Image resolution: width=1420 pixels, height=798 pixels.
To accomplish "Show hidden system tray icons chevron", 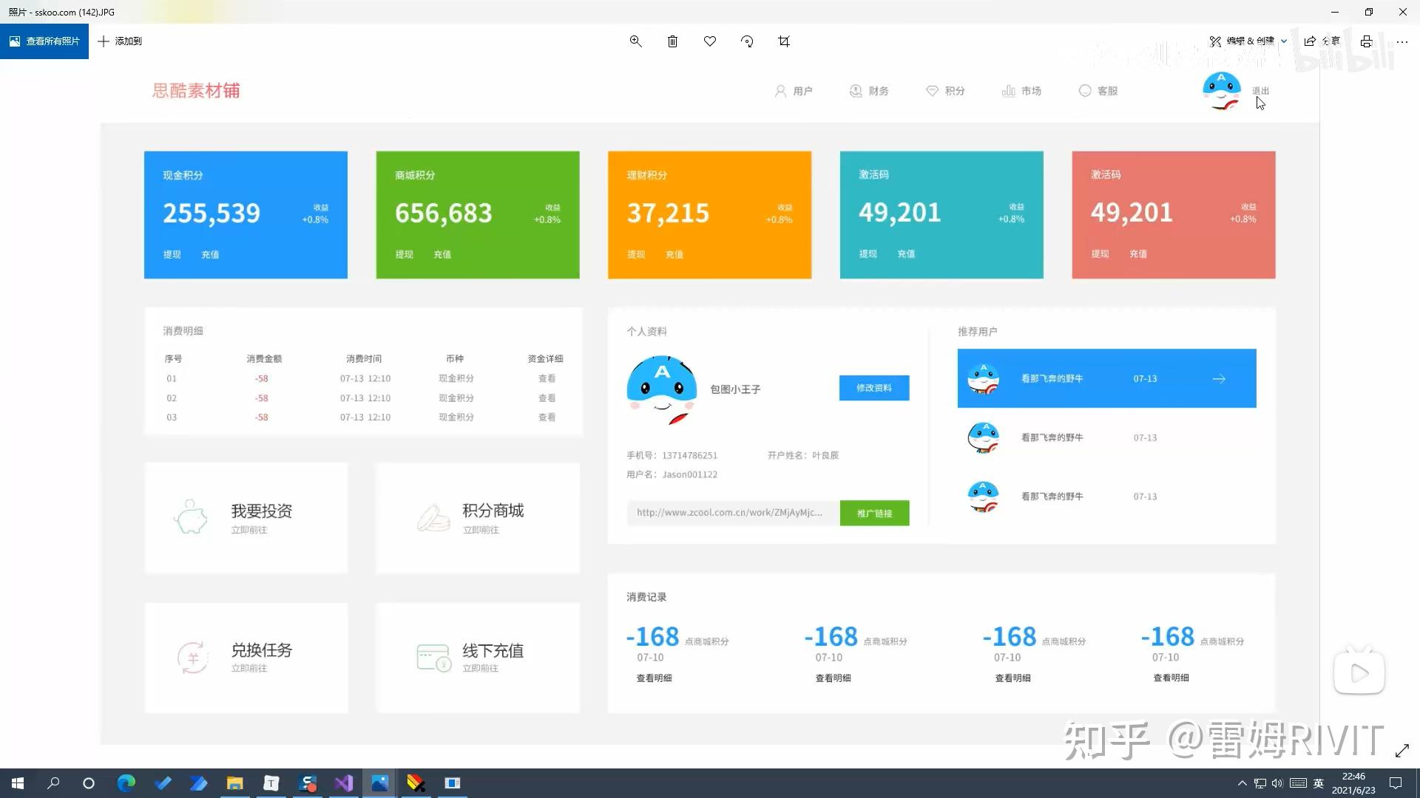I will [x=1242, y=783].
